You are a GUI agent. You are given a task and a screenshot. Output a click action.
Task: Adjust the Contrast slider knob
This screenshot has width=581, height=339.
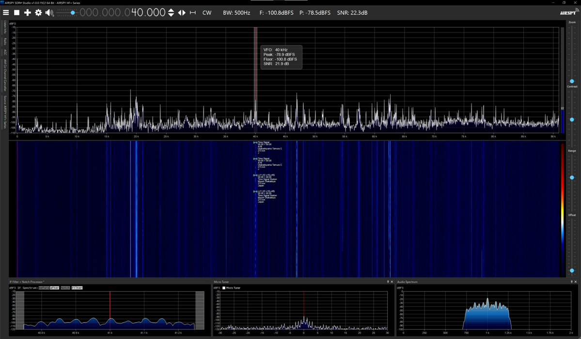(x=572, y=120)
